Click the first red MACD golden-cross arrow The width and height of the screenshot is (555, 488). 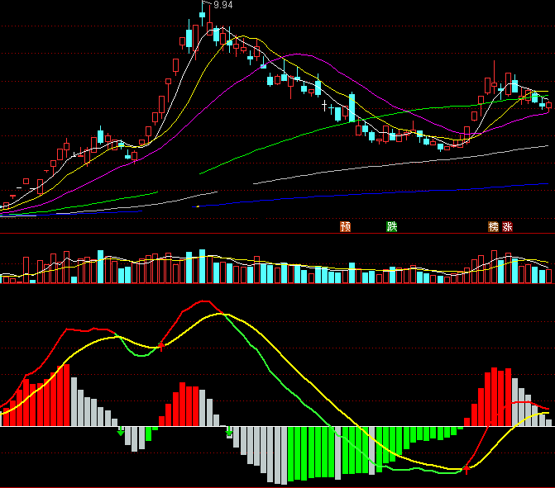point(161,346)
